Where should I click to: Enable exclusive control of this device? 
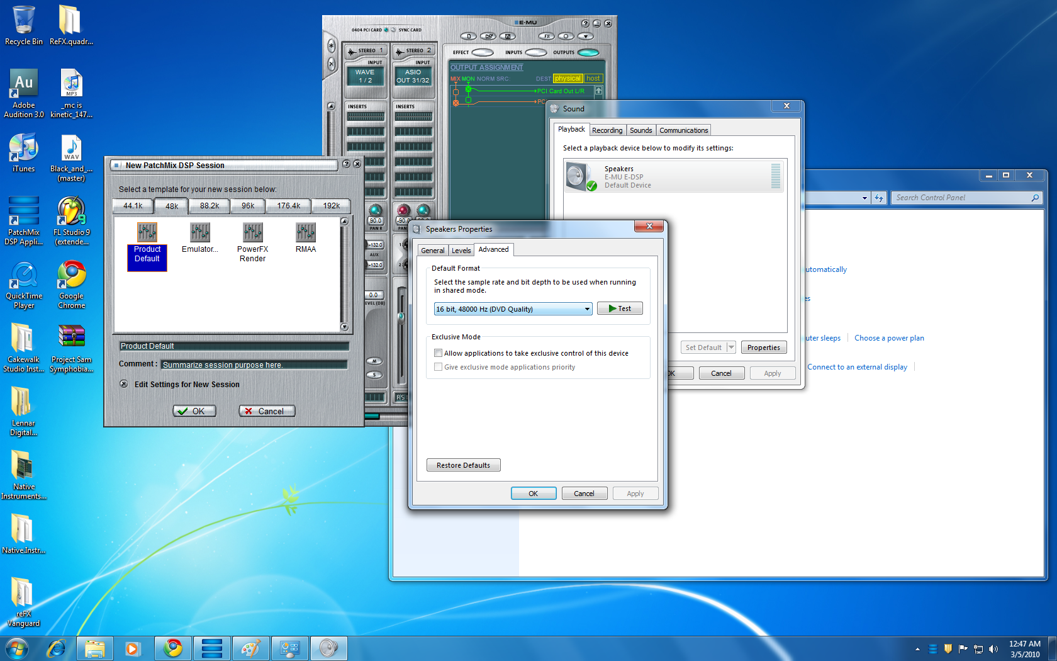439,353
